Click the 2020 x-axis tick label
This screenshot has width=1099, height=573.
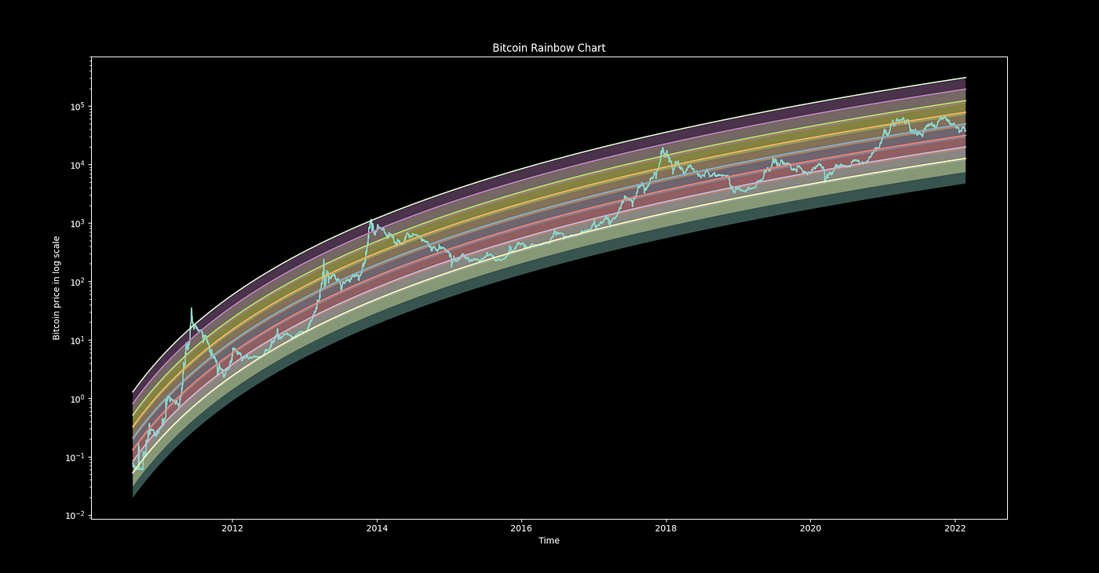click(810, 528)
